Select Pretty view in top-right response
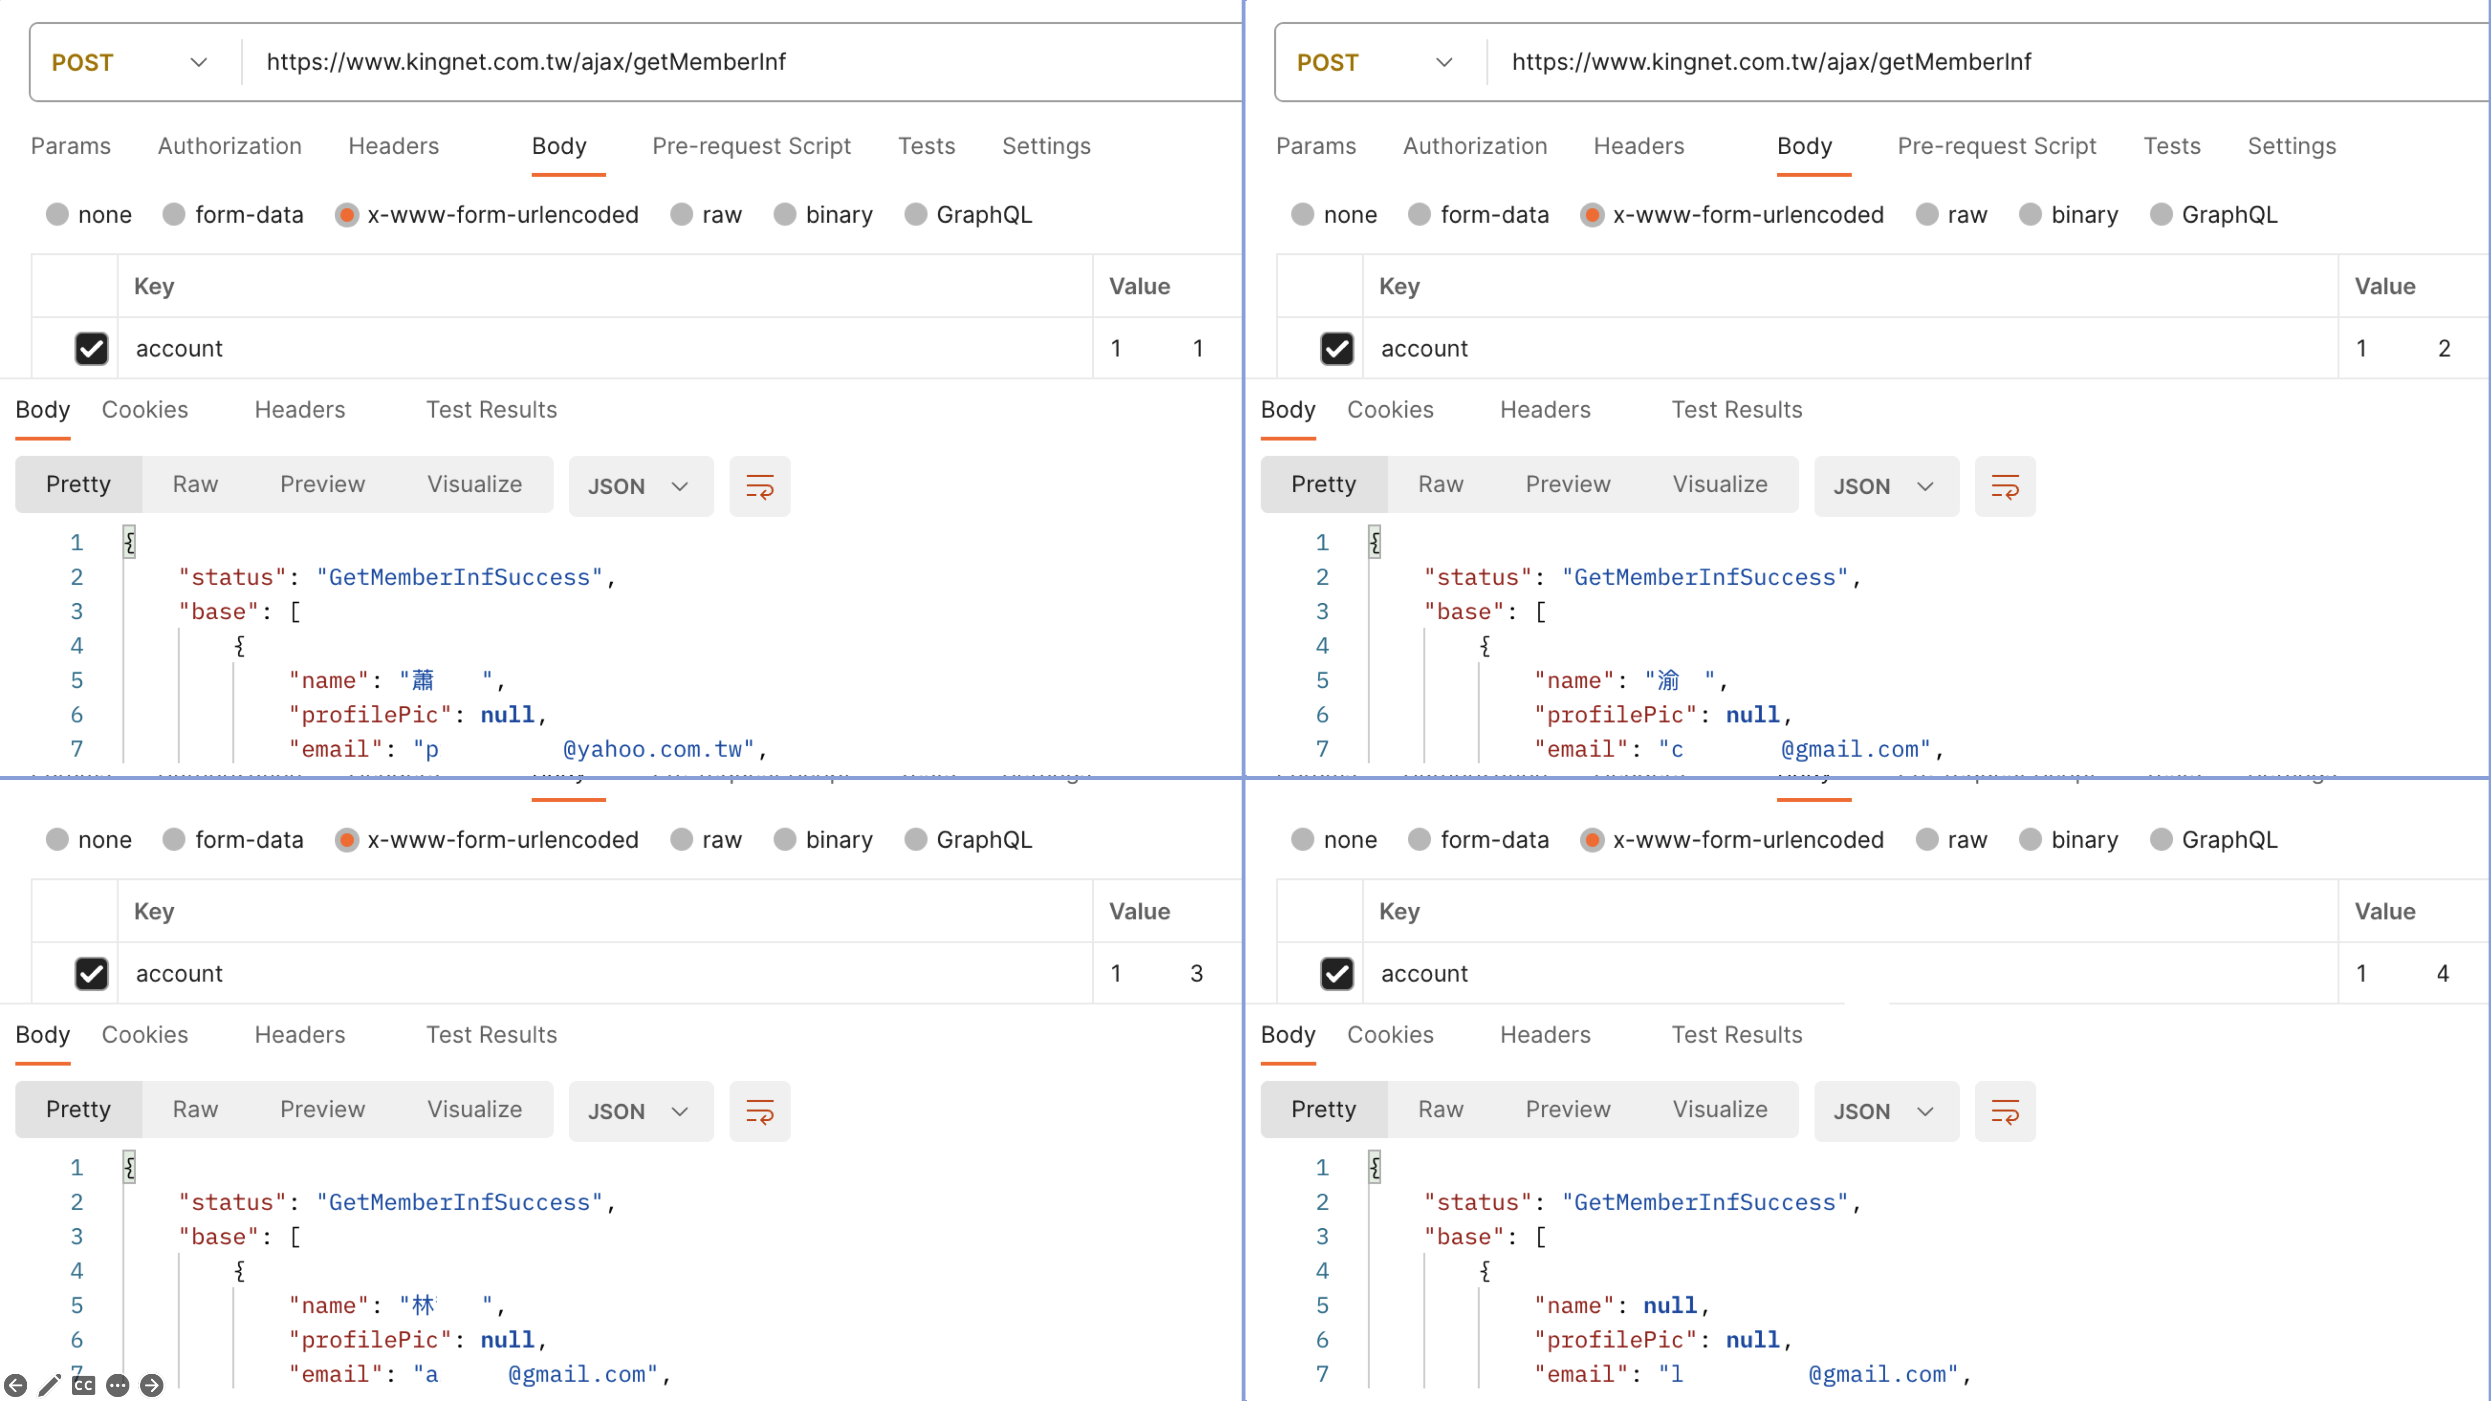This screenshot has height=1401, width=2491. tap(1324, 485)
